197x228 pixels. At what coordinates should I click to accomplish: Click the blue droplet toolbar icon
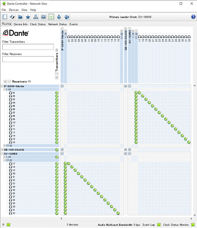[59, 17]
